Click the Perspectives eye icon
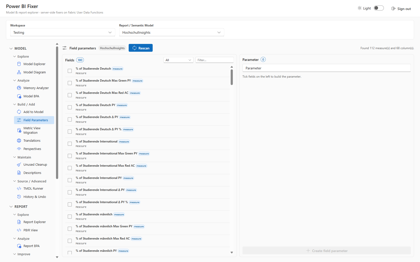The height and width of the screenshot is (262, 420). click(x=19, y=149)
